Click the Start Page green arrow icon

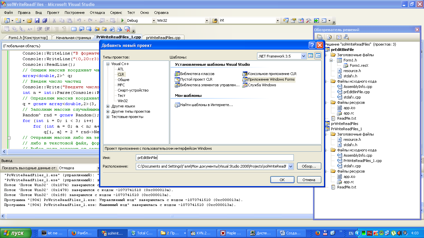pyautogui.click(x=316, y=20)
